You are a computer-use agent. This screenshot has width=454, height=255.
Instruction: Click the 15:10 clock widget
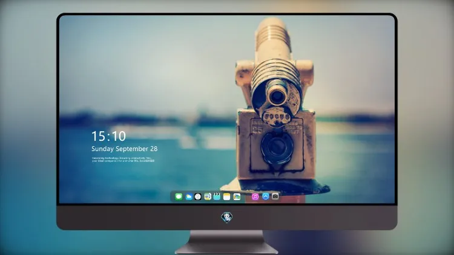click(x=108, y=136)
